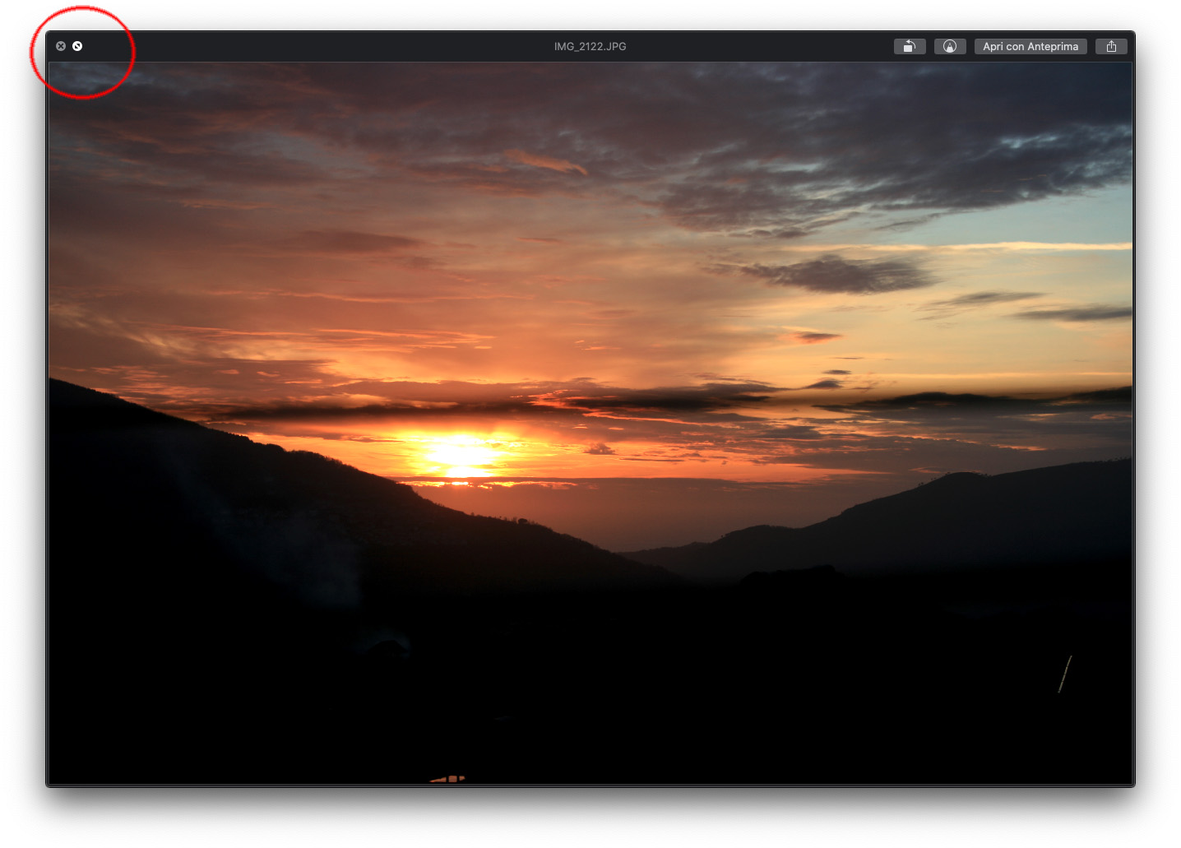The image size is (1181, 848).
Task: Open Markup with the pencil-in-circle icon
Action: pyautogui.click(x=950, y=46)
